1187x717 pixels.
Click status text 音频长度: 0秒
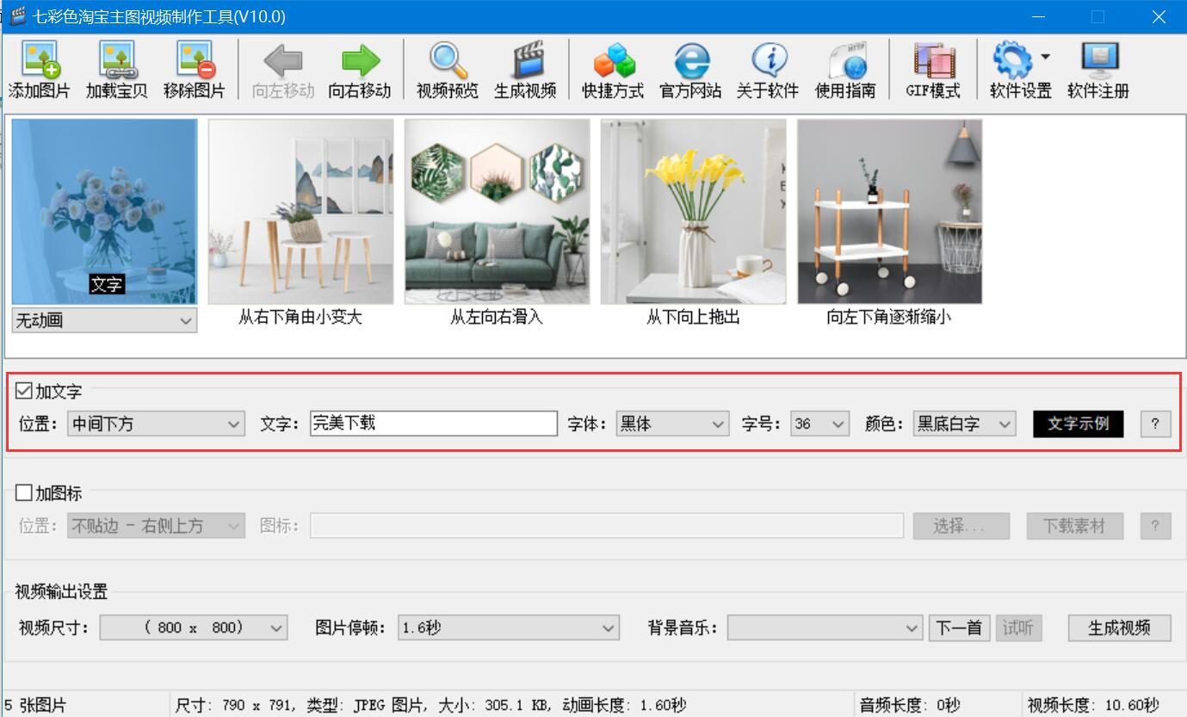(910, 706)
